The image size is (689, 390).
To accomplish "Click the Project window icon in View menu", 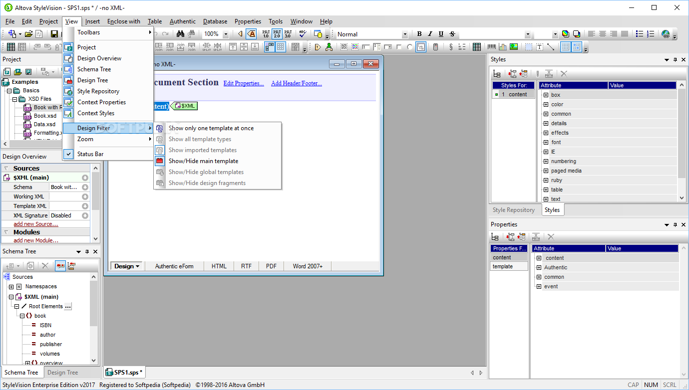I will pos(68,47).
